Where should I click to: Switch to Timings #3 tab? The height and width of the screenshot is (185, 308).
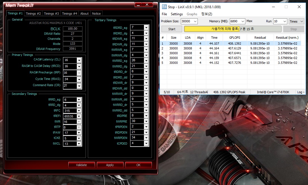[51, 14]
